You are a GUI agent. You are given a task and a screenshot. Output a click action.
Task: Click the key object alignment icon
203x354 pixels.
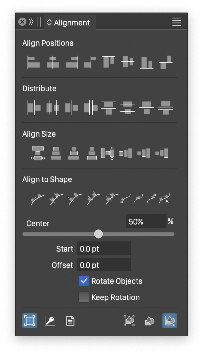50,320
